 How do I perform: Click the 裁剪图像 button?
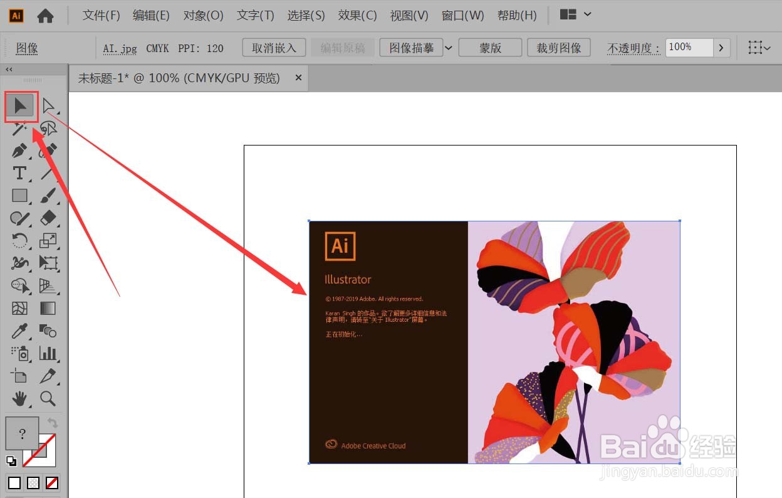tap(559, 48)
